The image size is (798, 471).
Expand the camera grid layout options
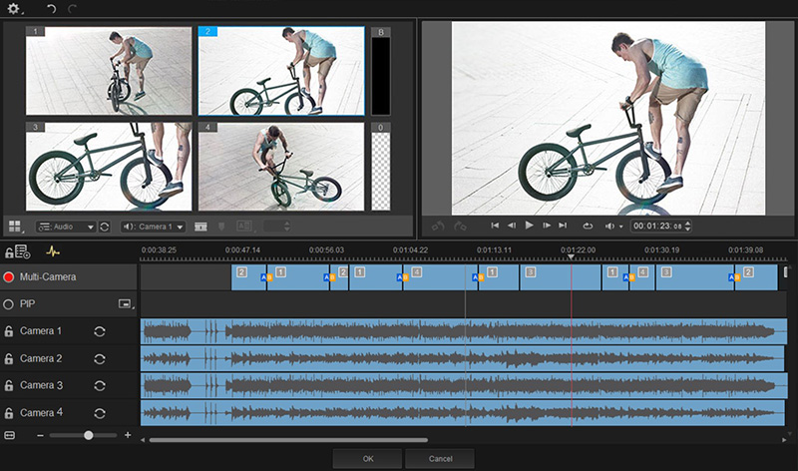16,227
